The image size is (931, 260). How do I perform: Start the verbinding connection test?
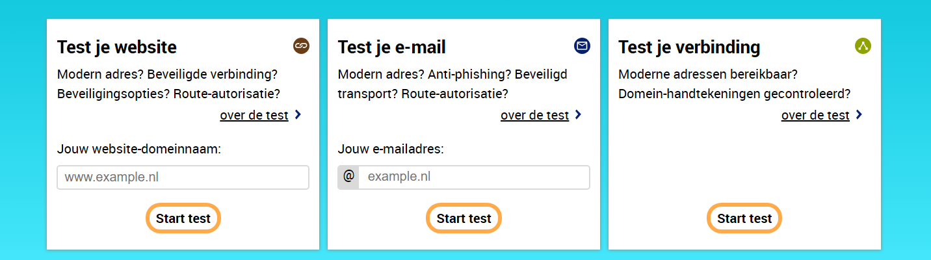point(744,218)
